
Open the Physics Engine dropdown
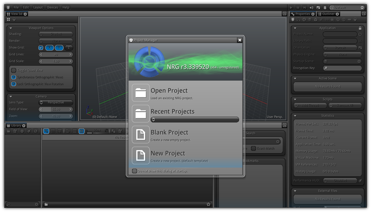[342, 55]
